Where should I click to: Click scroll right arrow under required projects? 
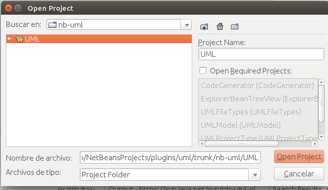[x=315, y=144]
